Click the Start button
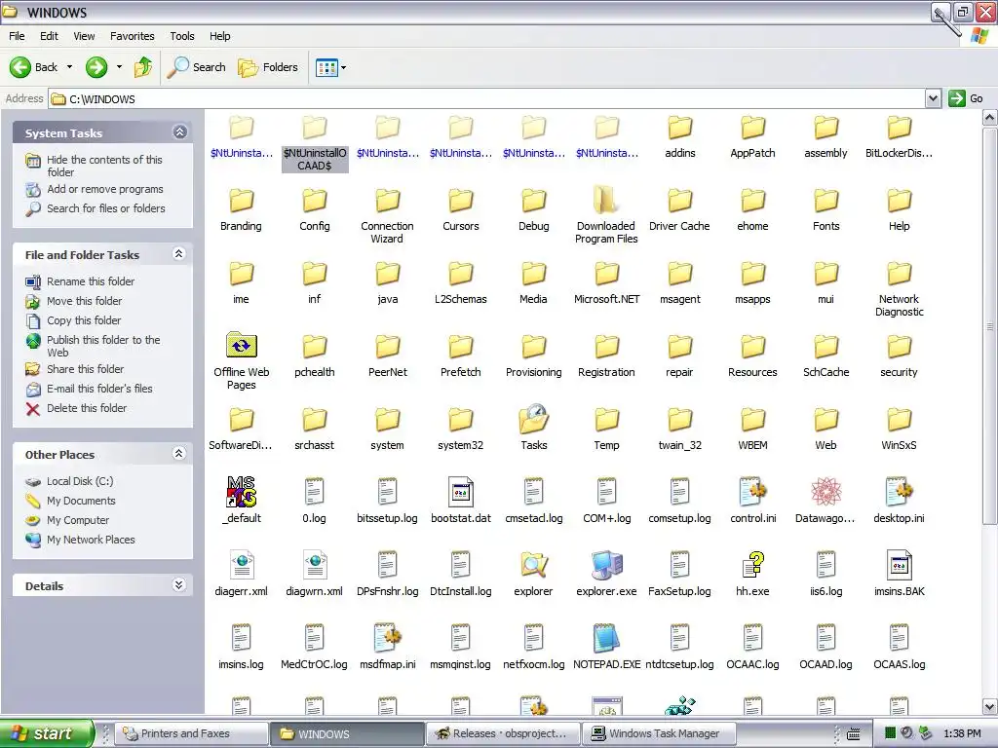The height and width of the screenshot is (748, 998). tap(46, 733)
